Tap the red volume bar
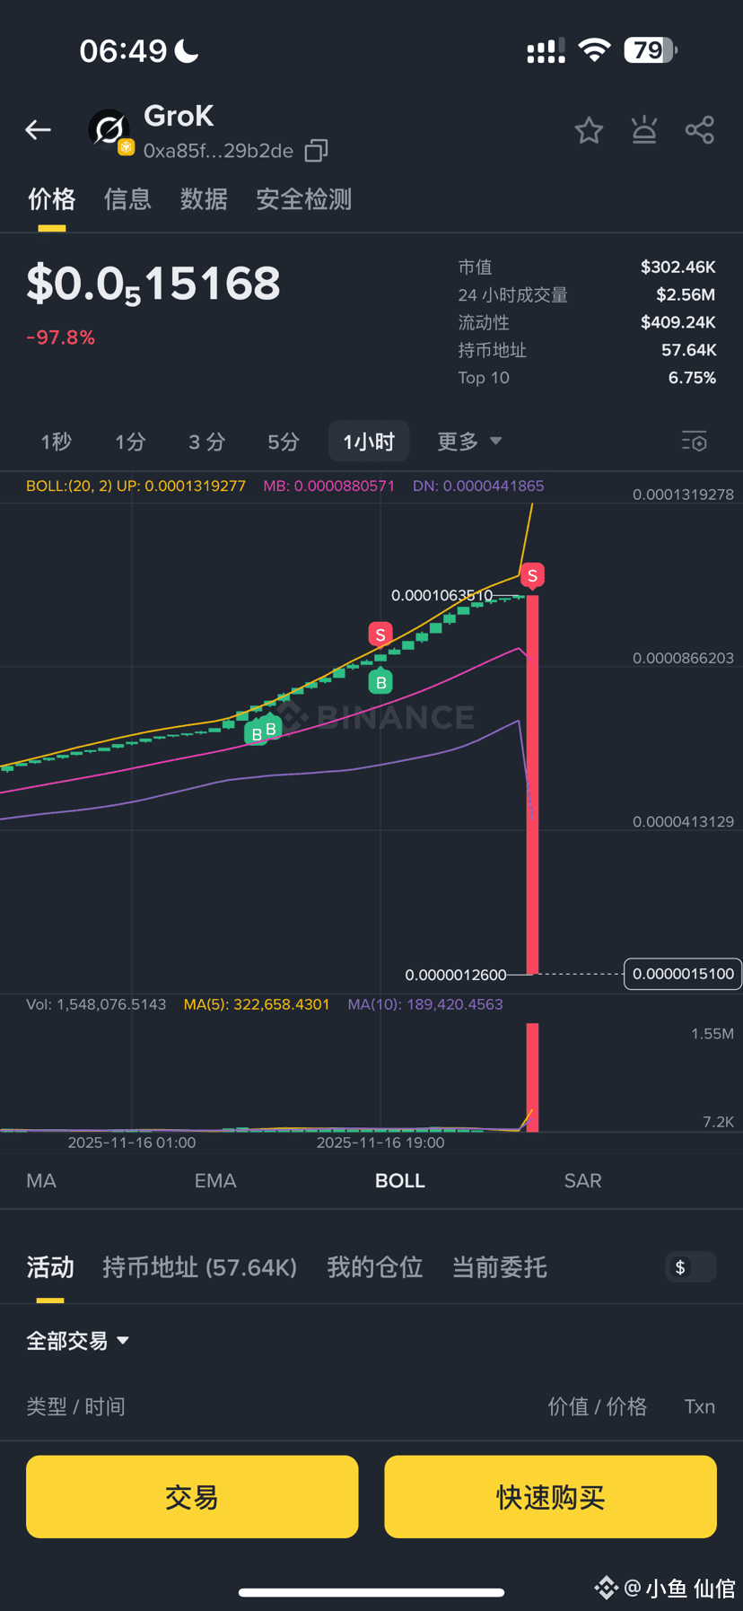Viewport: 743px width, 1611px height. click(532, 1077)
